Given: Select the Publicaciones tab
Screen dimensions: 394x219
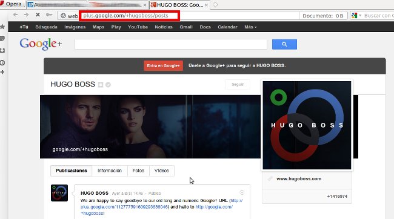Looking at the screenshot, I should point(72,171).
